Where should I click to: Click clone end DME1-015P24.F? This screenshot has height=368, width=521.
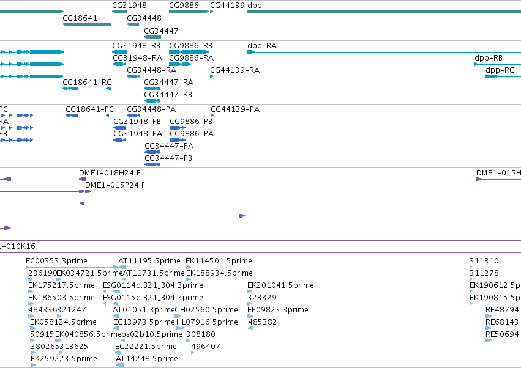pos(88,191)
